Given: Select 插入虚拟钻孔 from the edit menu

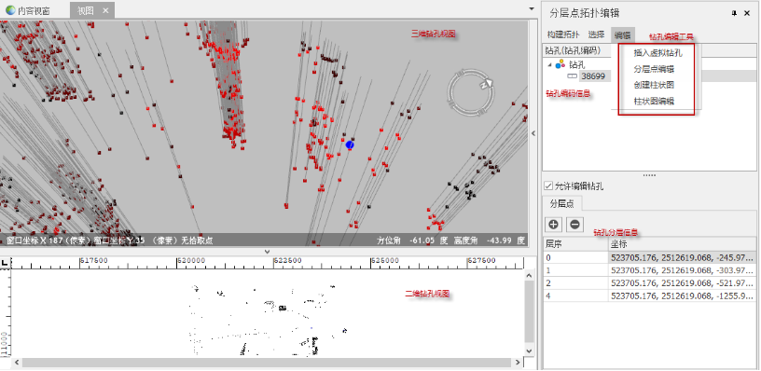Looking at the screenshot, I should click(x=657, y=53).
